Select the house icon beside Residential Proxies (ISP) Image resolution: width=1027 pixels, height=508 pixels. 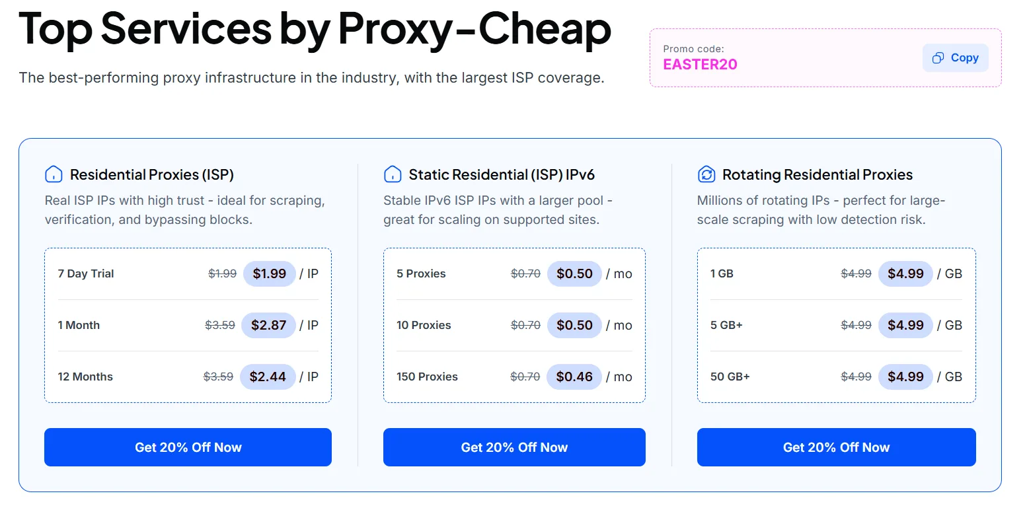(x=53, y=174)
